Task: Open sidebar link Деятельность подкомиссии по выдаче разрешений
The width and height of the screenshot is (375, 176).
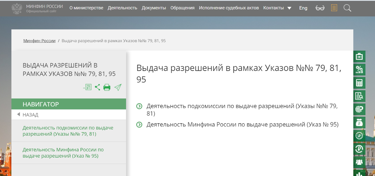Action: click(x=68, y=131)
